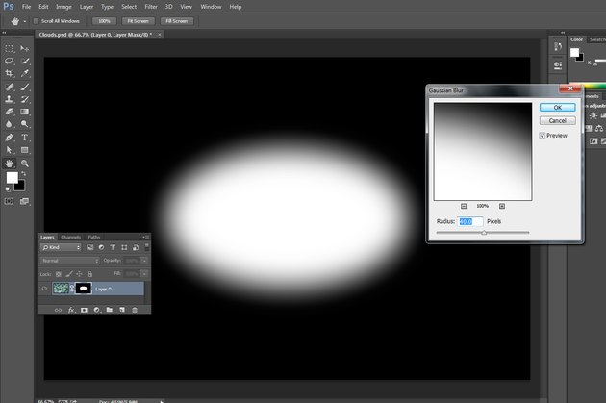Screen dimensions: 606x403
Task: Select the Hand tool in toolbox
Action: click(x=10, y=164)
